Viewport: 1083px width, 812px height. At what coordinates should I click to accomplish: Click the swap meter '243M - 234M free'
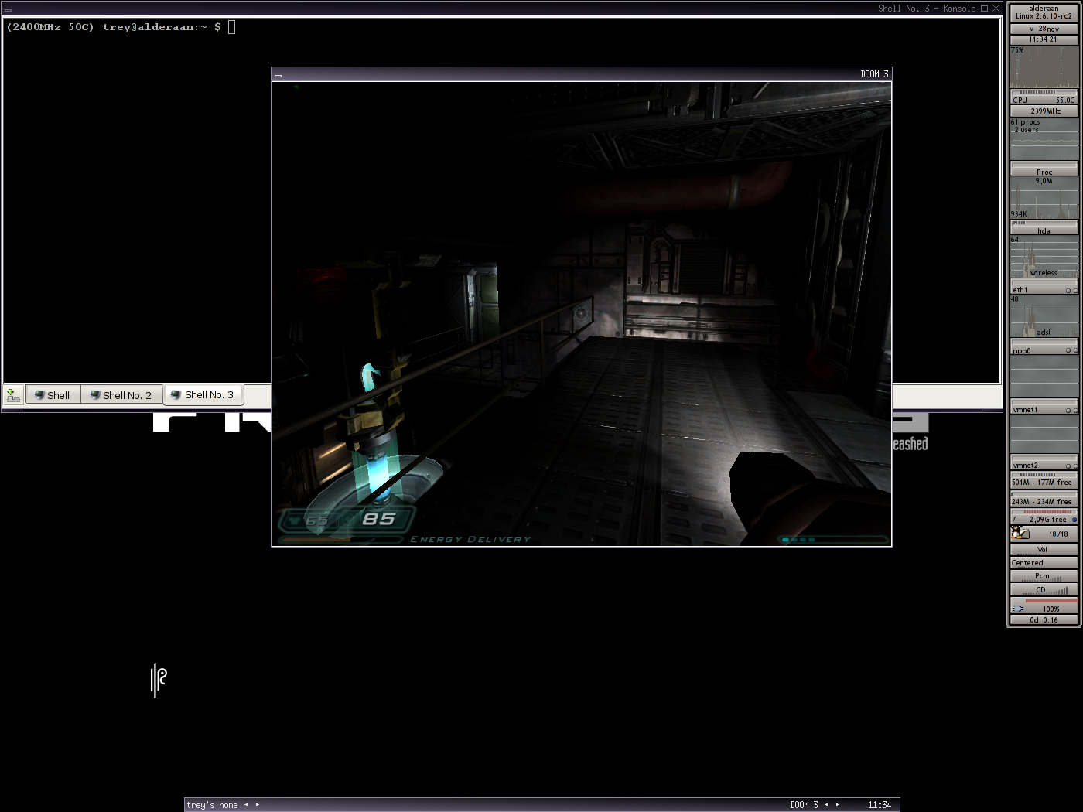pyautogui.click(x=1044, y=500)
